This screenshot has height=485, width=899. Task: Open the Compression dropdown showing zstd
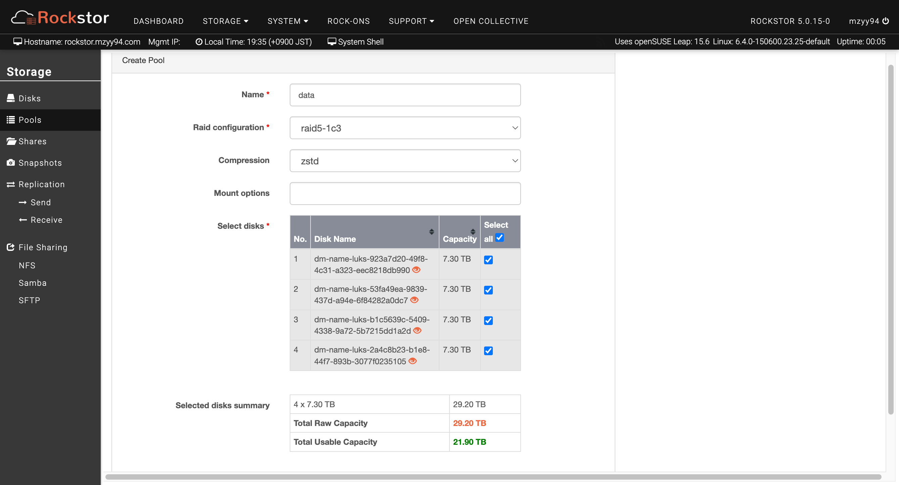[x=405, y=161]
